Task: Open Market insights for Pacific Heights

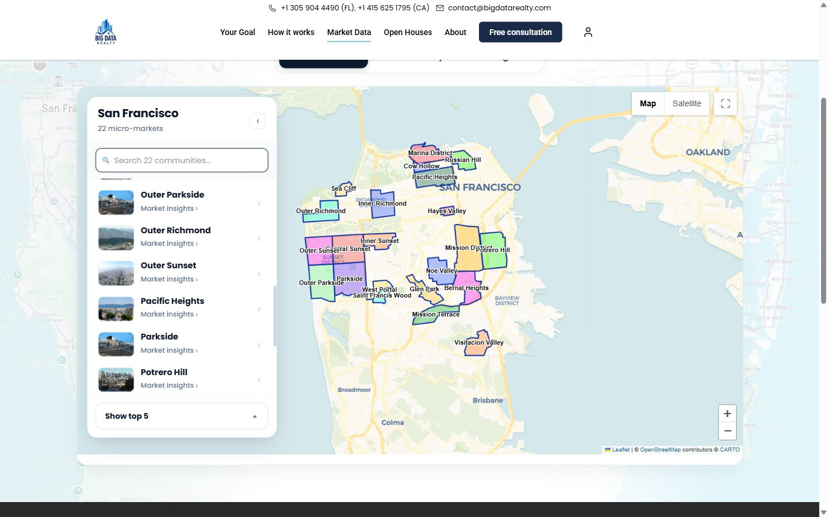Action: click(x=169, y=314)
